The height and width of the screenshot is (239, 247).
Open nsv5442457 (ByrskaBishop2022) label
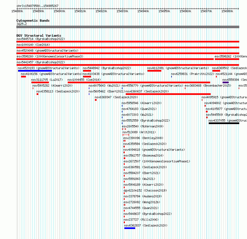[x=41, y=62]
